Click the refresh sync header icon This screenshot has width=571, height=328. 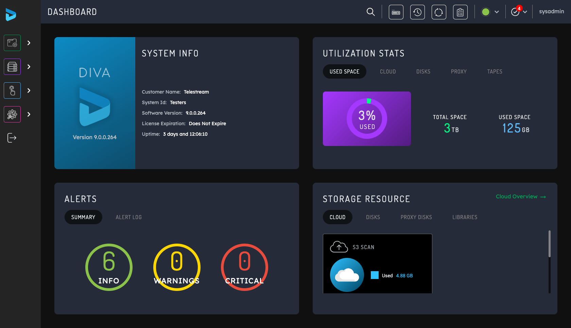(439, 12)
